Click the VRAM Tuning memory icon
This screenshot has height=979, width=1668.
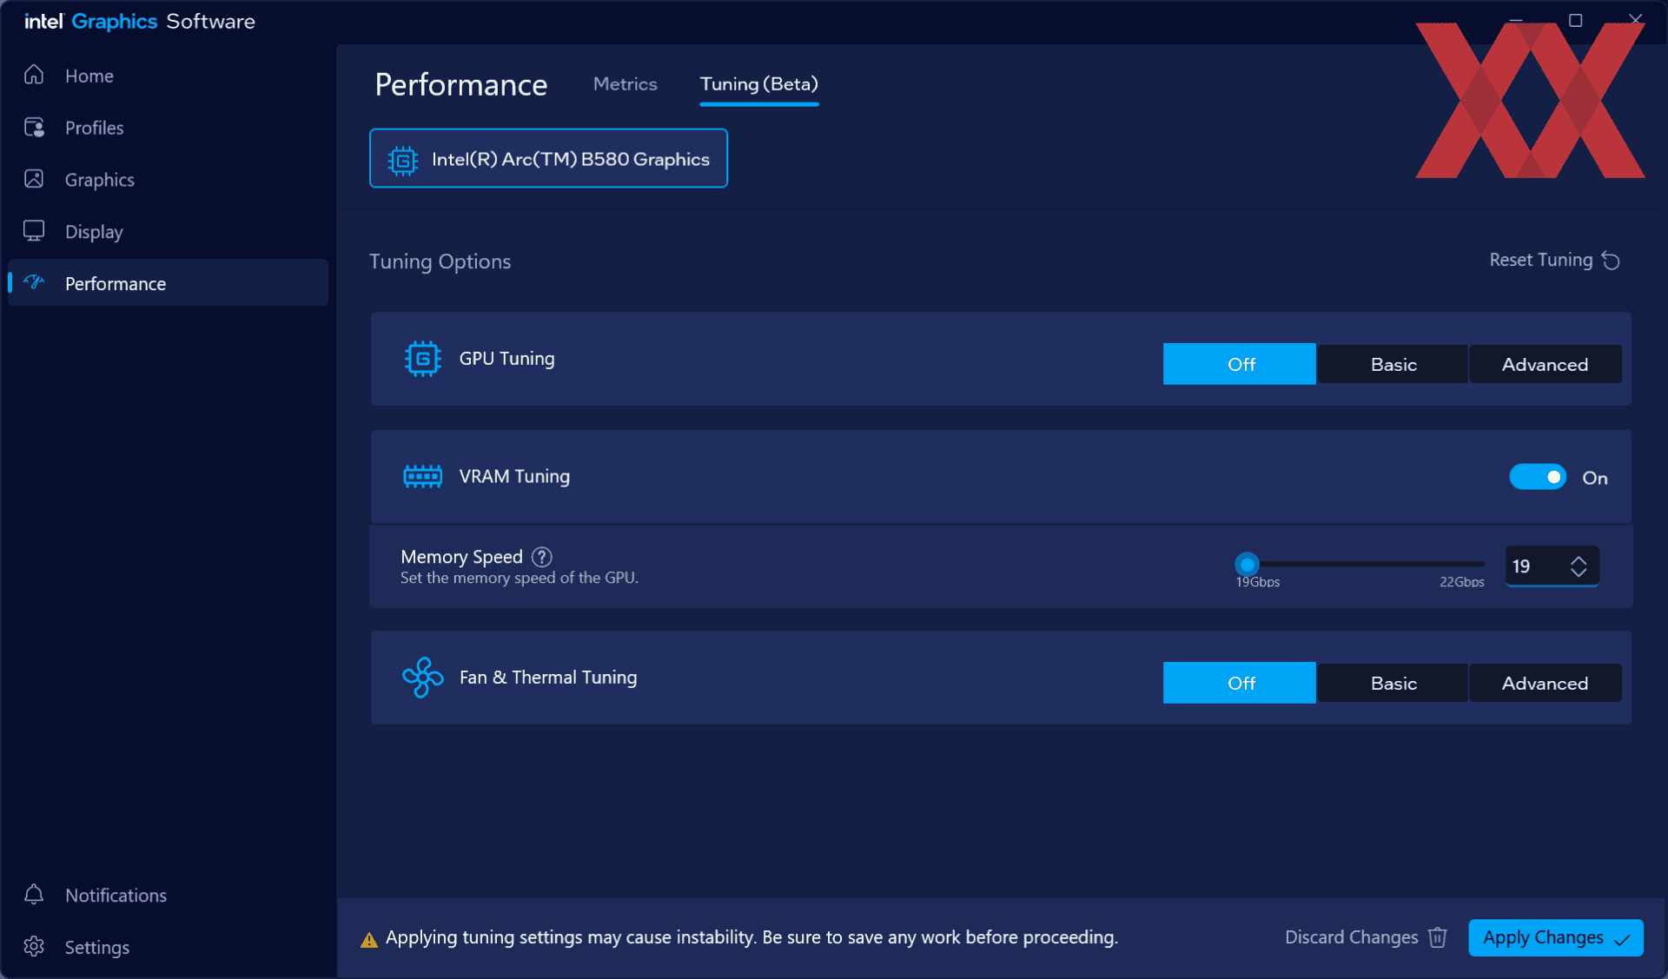click(423, 476)
